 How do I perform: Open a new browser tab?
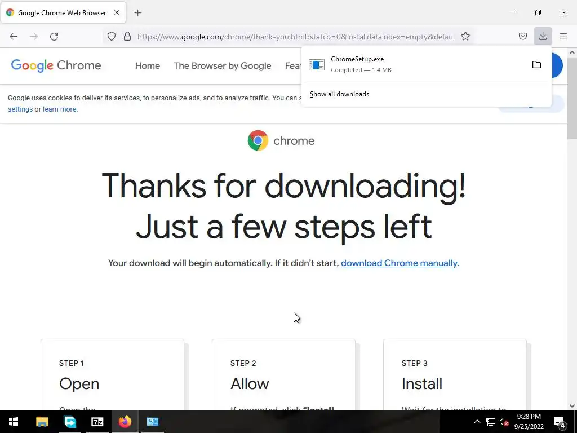[137, 13]
